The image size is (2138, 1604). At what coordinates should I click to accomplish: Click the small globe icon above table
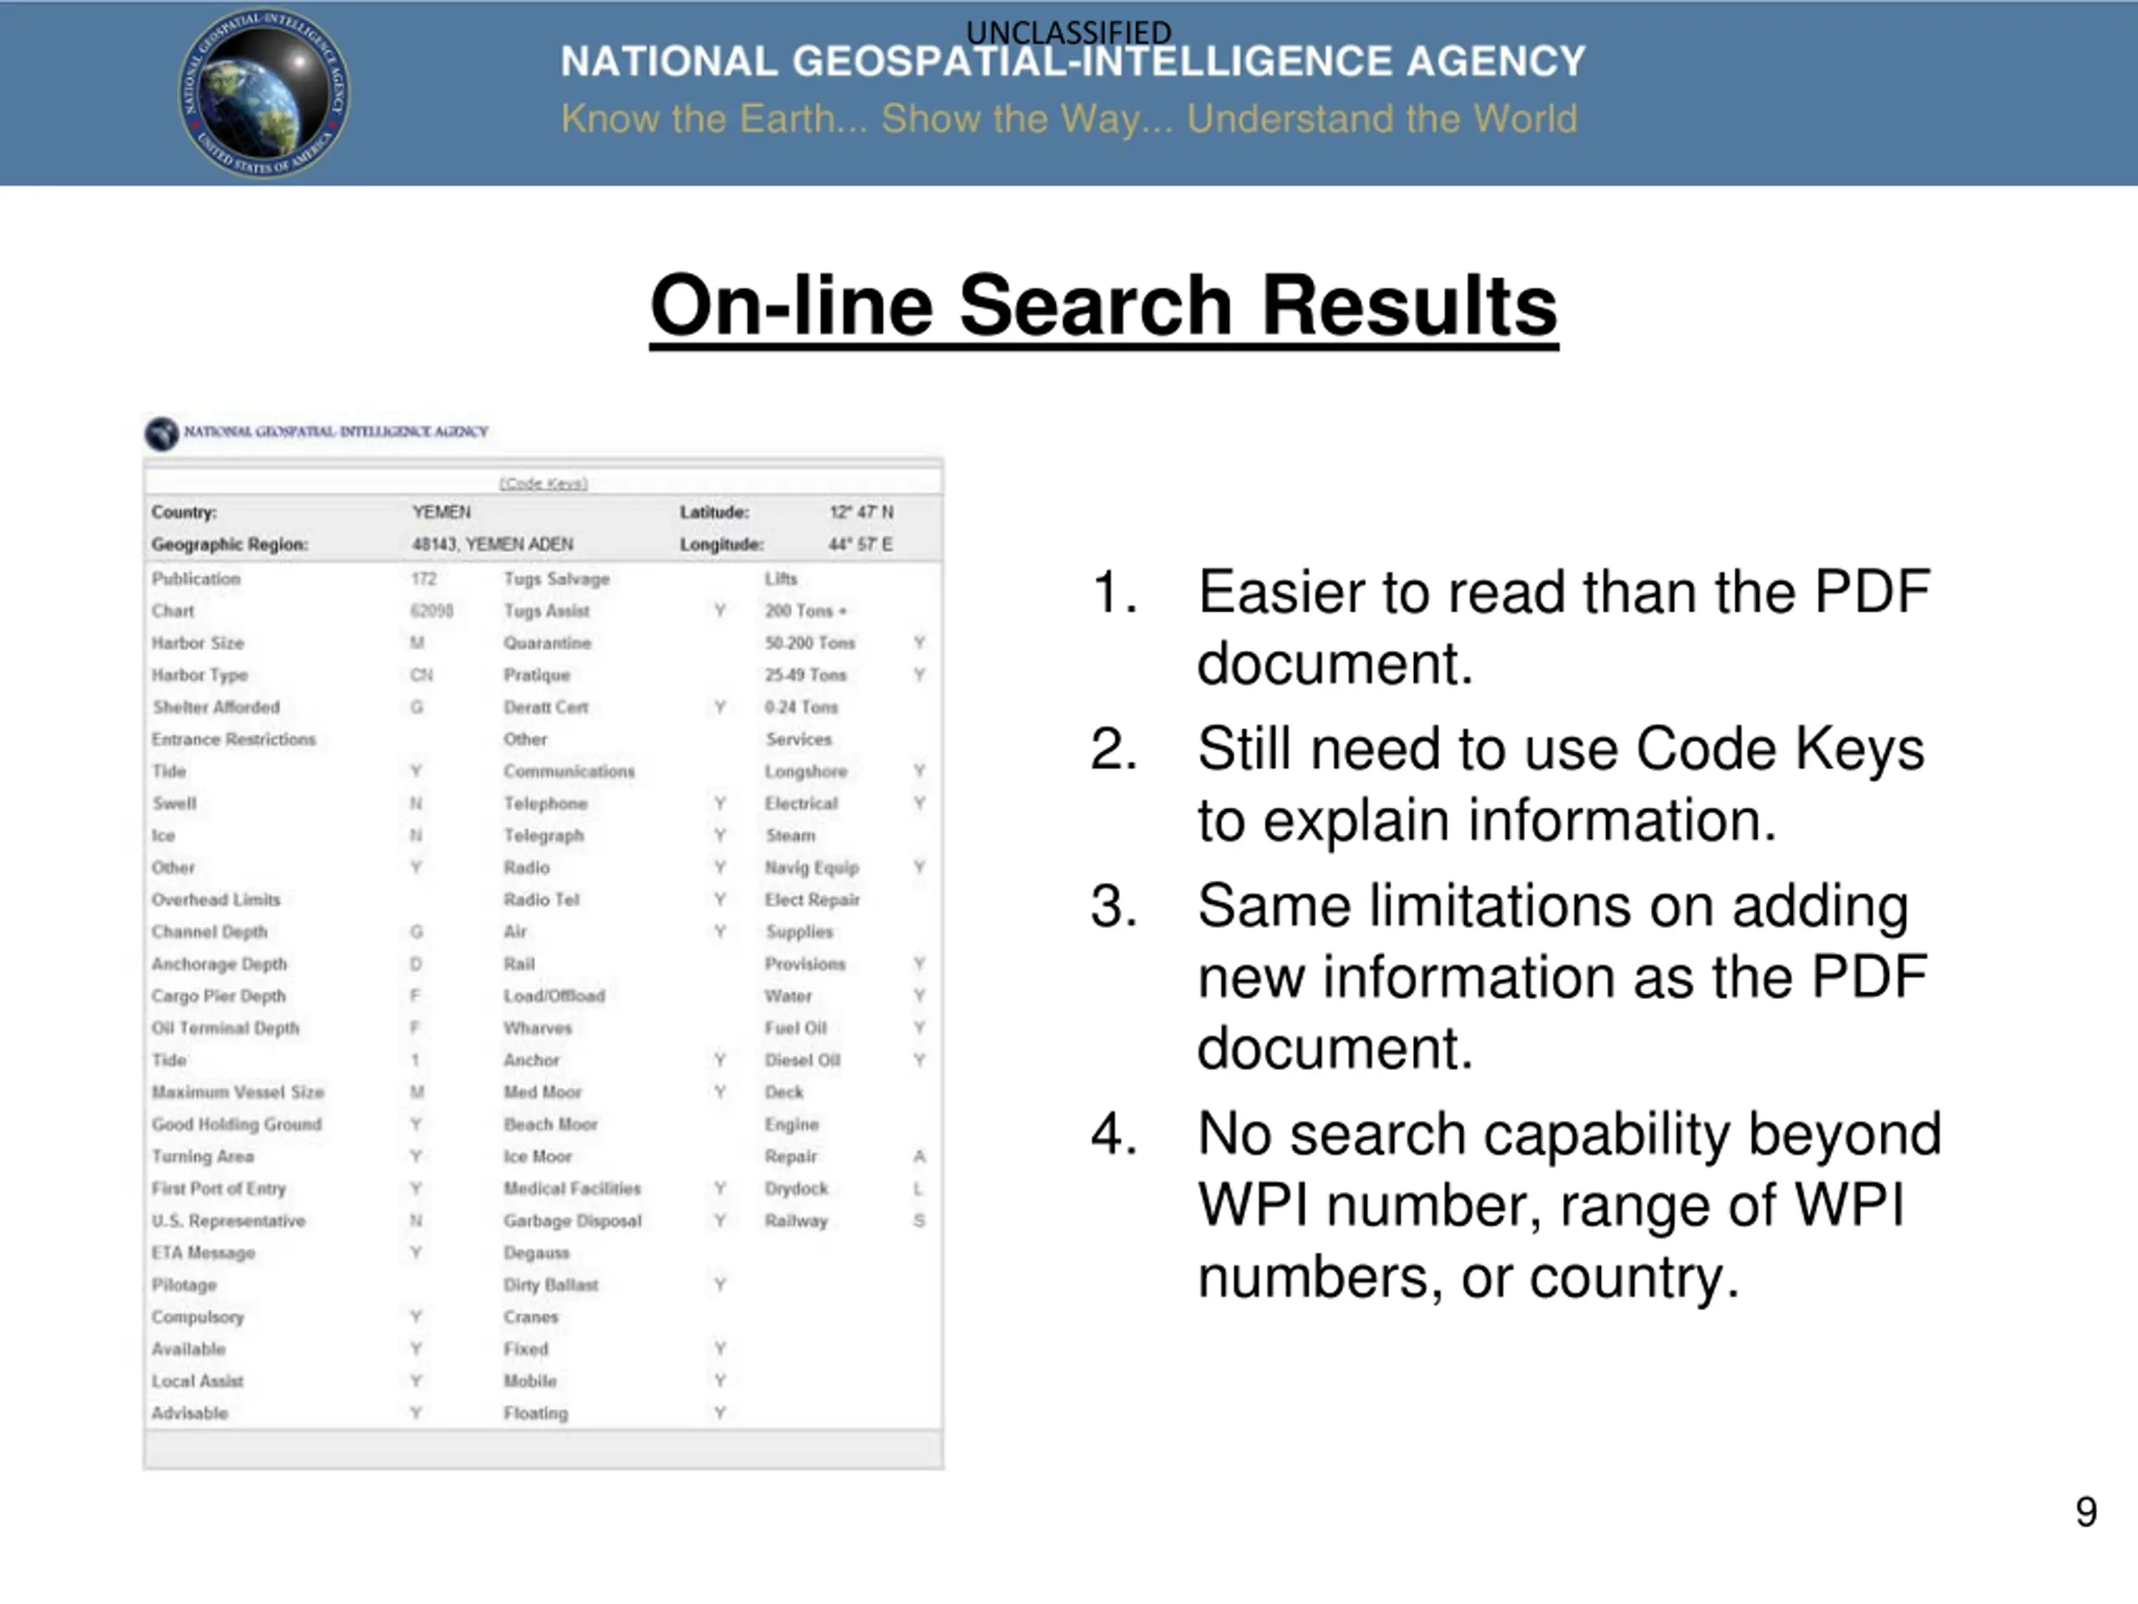pos(161,433)
